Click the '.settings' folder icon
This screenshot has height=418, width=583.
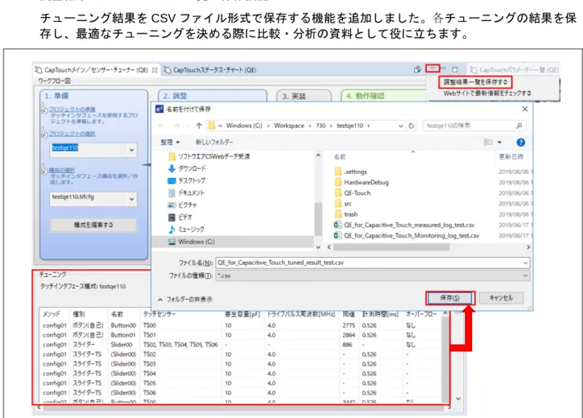point(338,172)
